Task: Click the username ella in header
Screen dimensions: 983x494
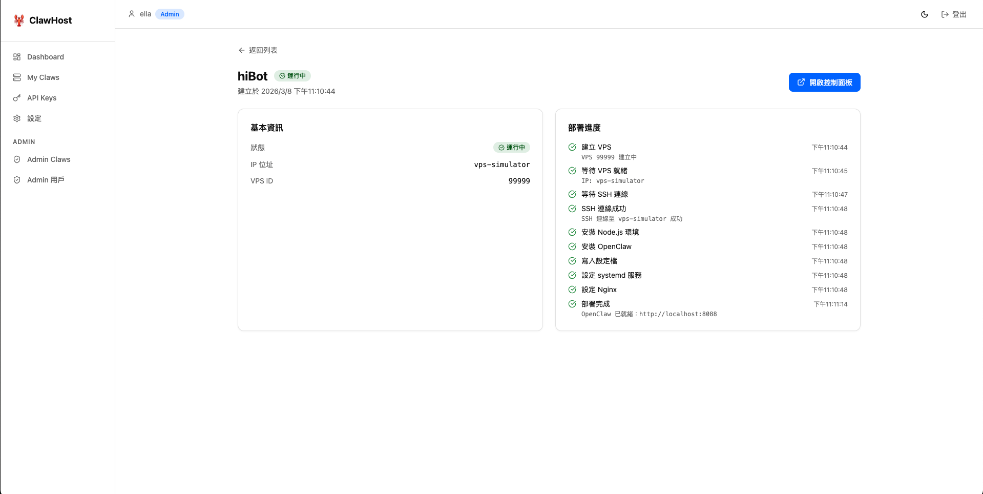Action: [x=145, y=14]
